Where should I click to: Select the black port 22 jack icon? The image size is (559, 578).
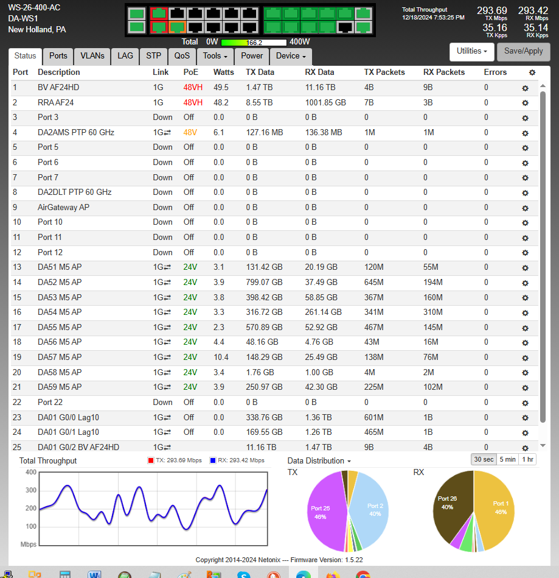(345, 27)
